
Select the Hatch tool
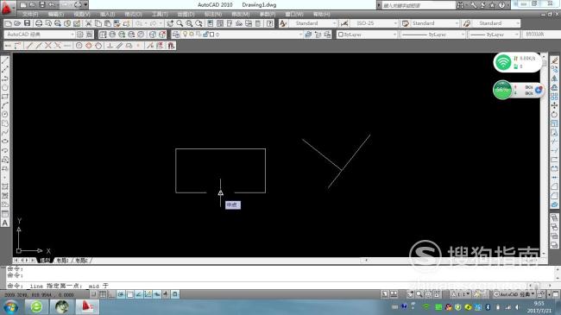[x=5, y=186]
